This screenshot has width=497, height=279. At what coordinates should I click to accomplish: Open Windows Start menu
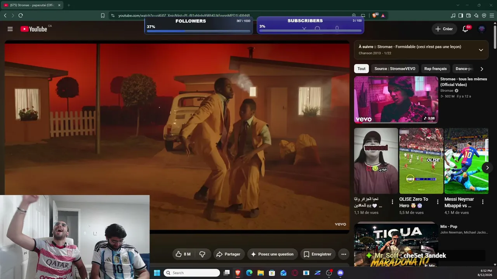157,273
